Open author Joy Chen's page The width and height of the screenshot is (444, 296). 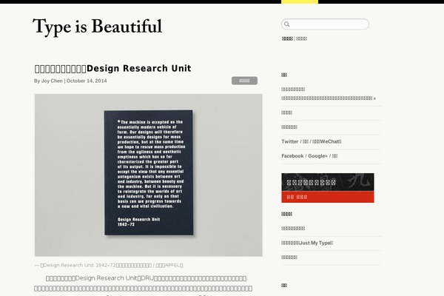[52, 81]
